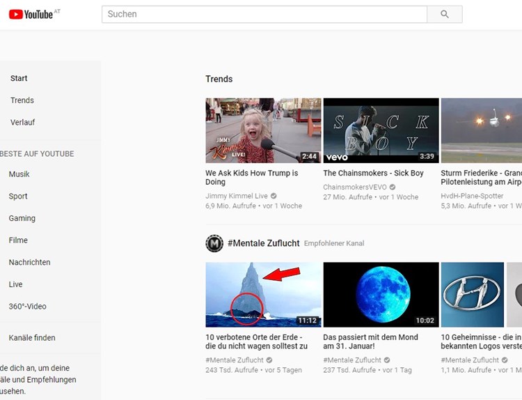This screenshot has height=400, width=522.
Task: Play the Sturm Friederike airplane thumbnail
Action: 482,130
